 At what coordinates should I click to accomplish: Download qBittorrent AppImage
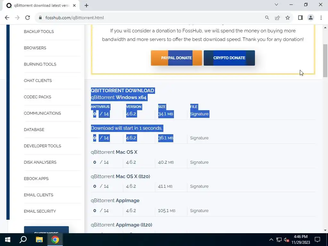pyautogui.click(x=115, y=201)
